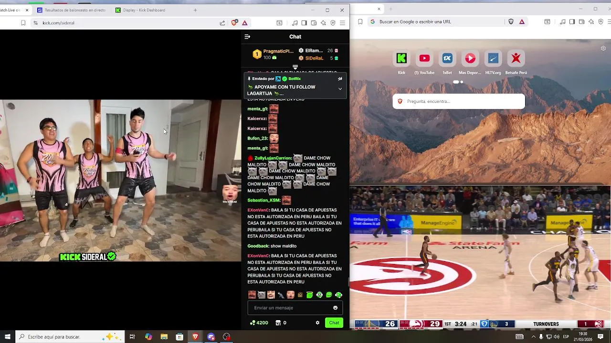Open Brave Wallet in left window
This screenshot has width=611, height=343.
(x=314, y=23)
